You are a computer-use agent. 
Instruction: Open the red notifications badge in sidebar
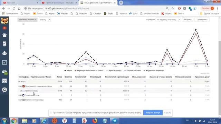click(x=4, y=28)
